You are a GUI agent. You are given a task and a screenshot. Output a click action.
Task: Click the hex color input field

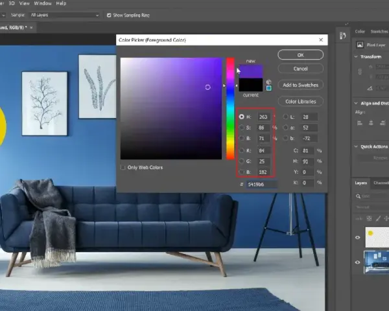point(261,184)
